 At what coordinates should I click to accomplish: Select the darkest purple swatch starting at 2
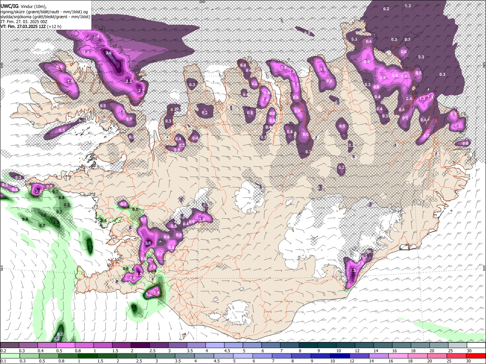tap(140, 345)
